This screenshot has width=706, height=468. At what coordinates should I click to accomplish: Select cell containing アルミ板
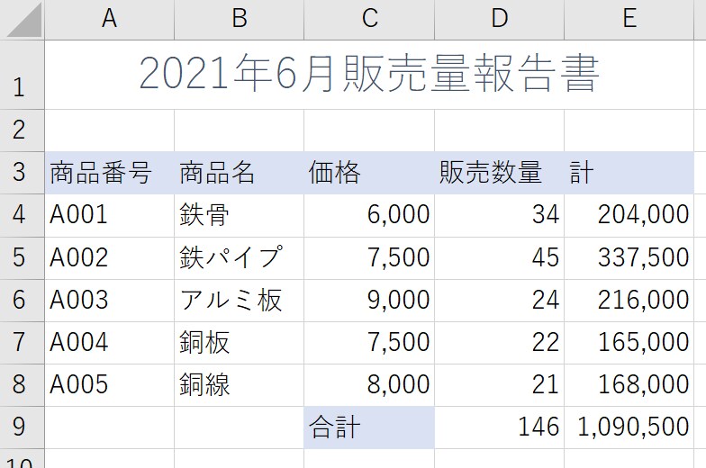(240, 301)
